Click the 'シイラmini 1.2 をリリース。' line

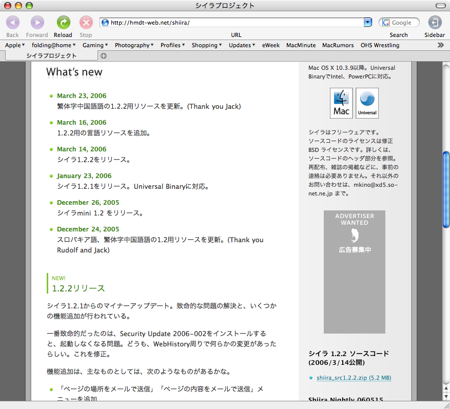pos(101,213)
